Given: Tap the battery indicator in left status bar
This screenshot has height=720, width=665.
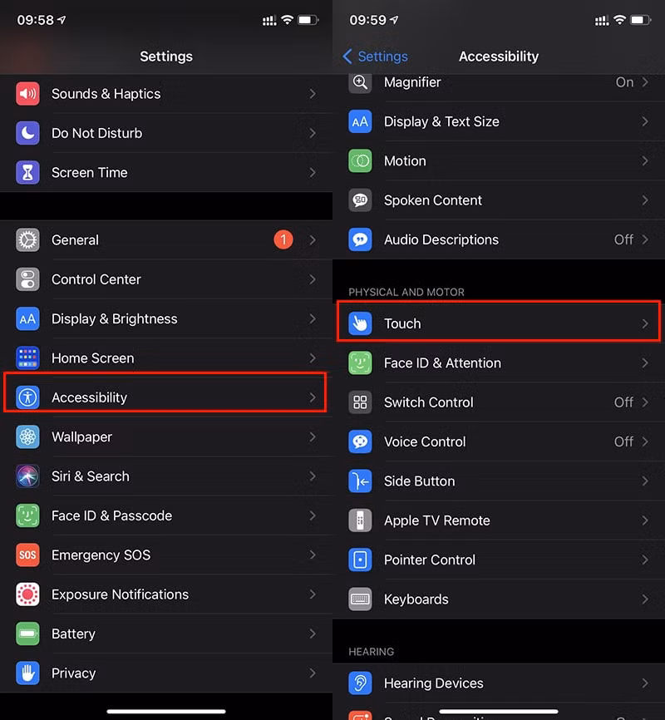Looking at the screenshot, I should [308, 20].
